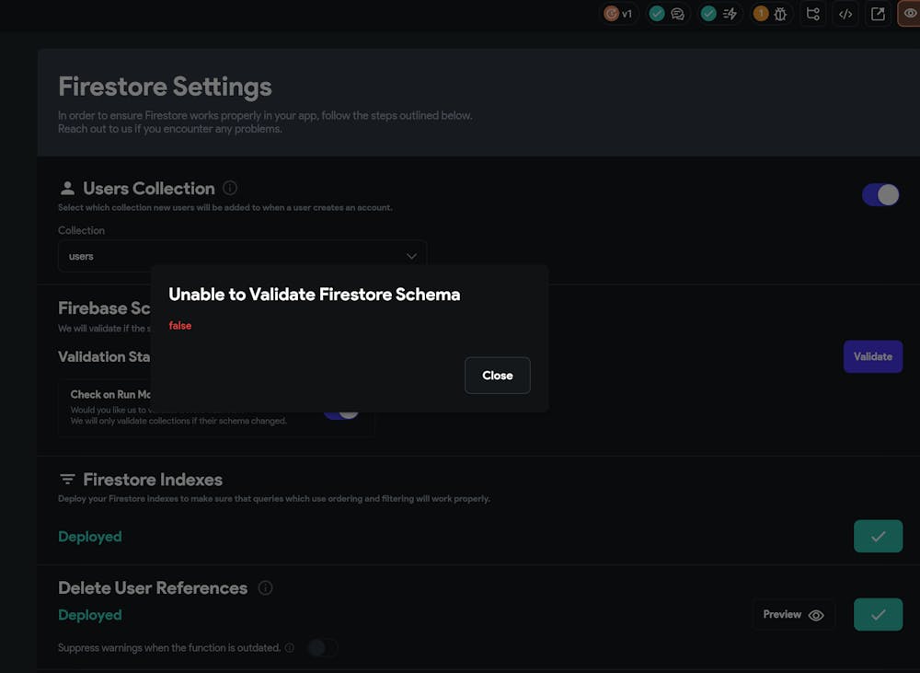This screenshot has width=920, height=673.
Task: Click the Validate button
Action: [x=872, y=356]
